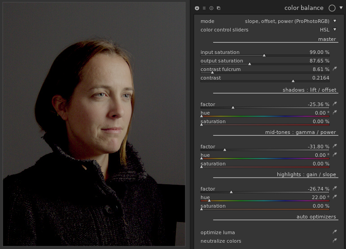The height and width of the screenshot is (249, 346).
Task: Click the reset parameters circular icon
Action: (x=211, y=8)
